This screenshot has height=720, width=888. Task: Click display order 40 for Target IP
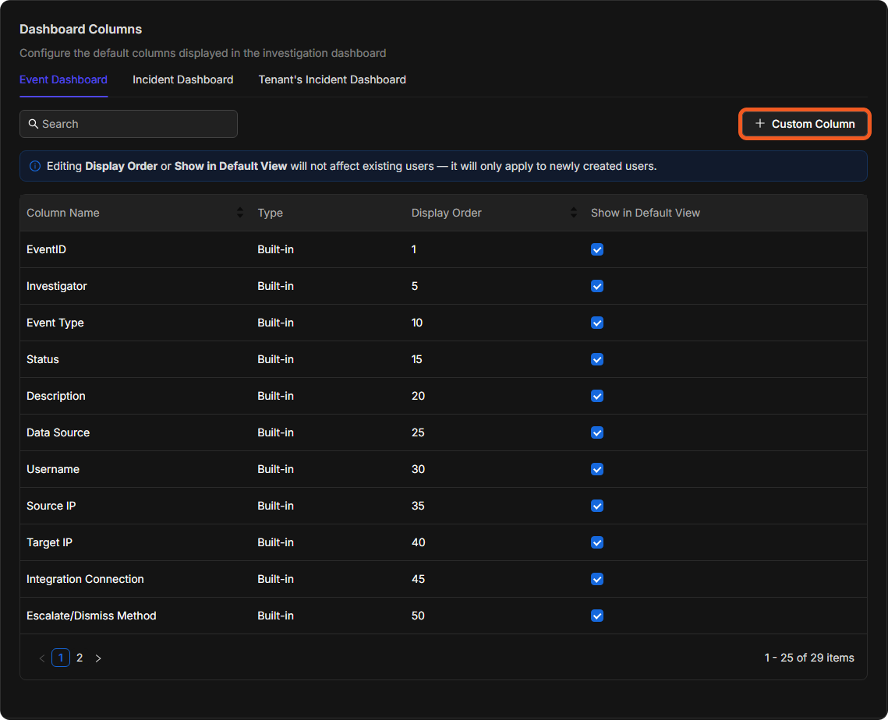[418, 542]
